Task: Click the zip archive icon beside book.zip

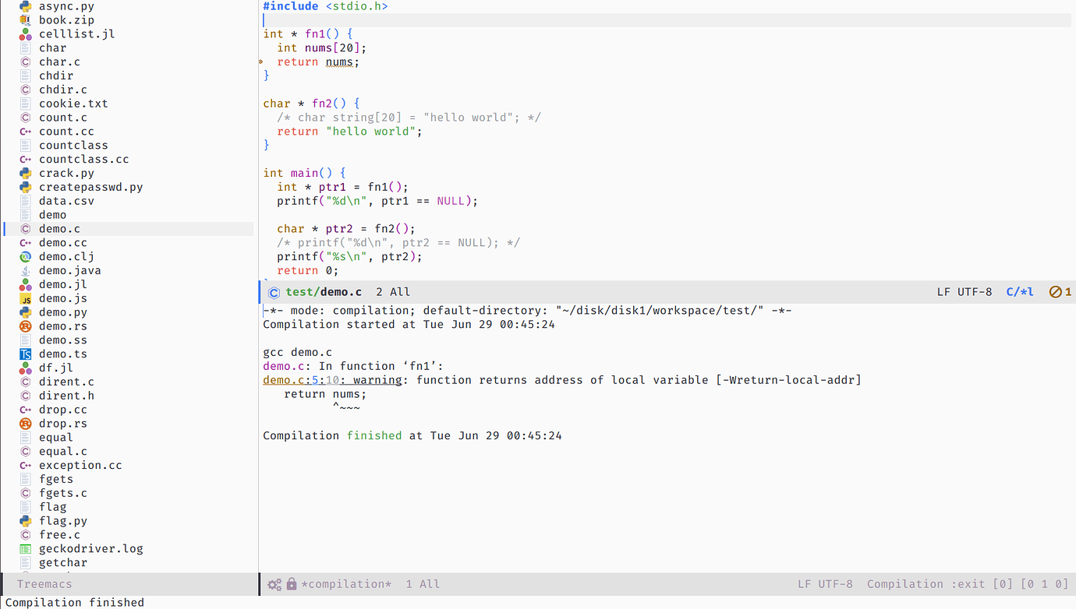Action: [x=26, y=19]
